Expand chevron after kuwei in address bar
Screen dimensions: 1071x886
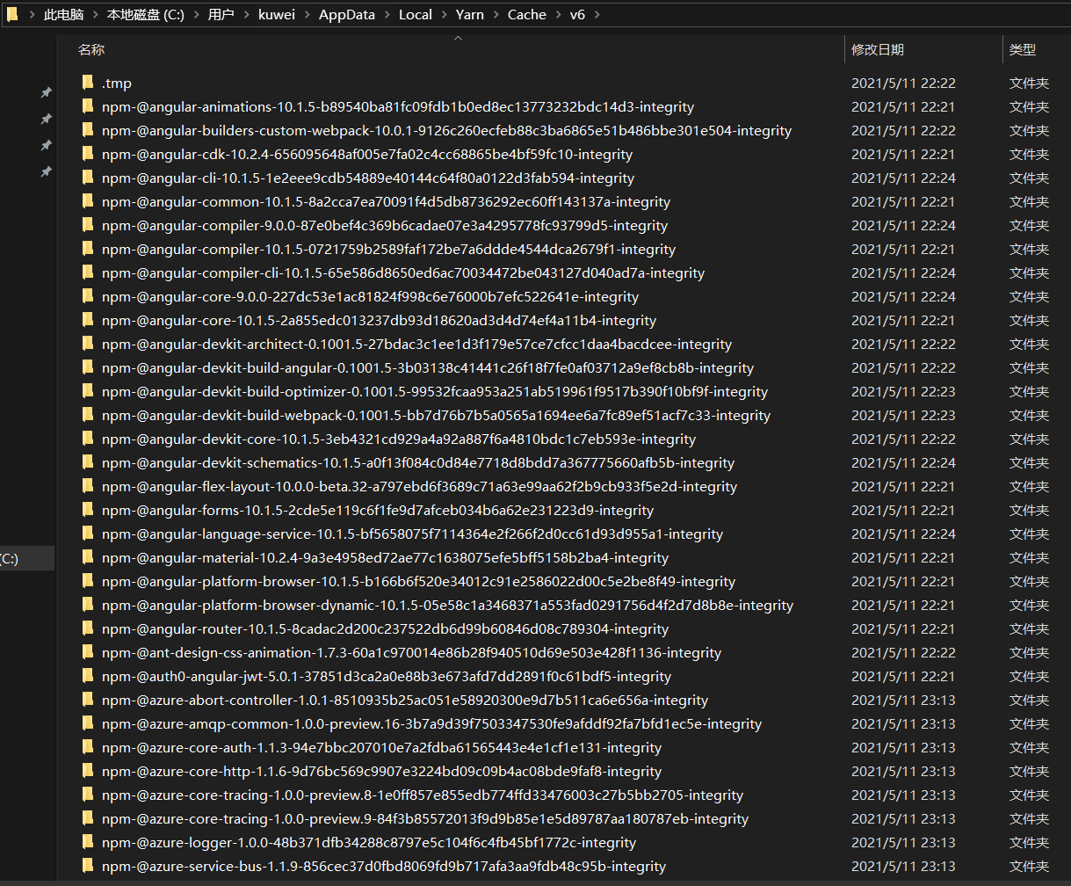coord(307,15)
